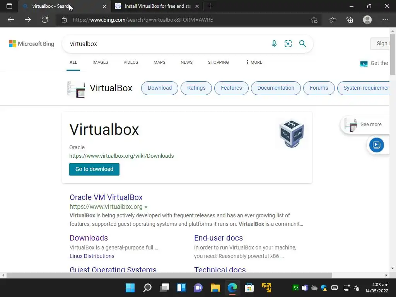This screenshot has height=297, width=396.
Task: Expand the MORE search options menu
Action: 254,62
